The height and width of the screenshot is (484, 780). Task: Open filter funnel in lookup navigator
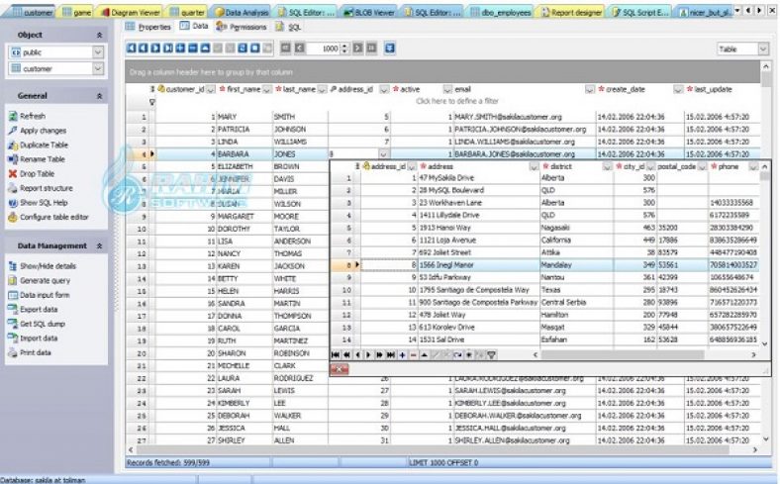pyautogui.click(x=492, y=355)
